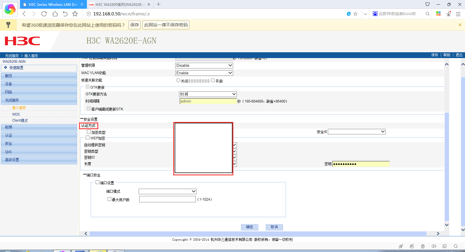Click the circular plus icon in status bar

pyautogui.click(x=412, y=246)
